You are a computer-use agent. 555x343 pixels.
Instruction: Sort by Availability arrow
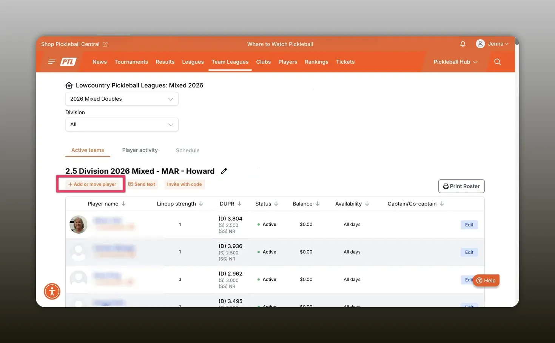[367, 204]
